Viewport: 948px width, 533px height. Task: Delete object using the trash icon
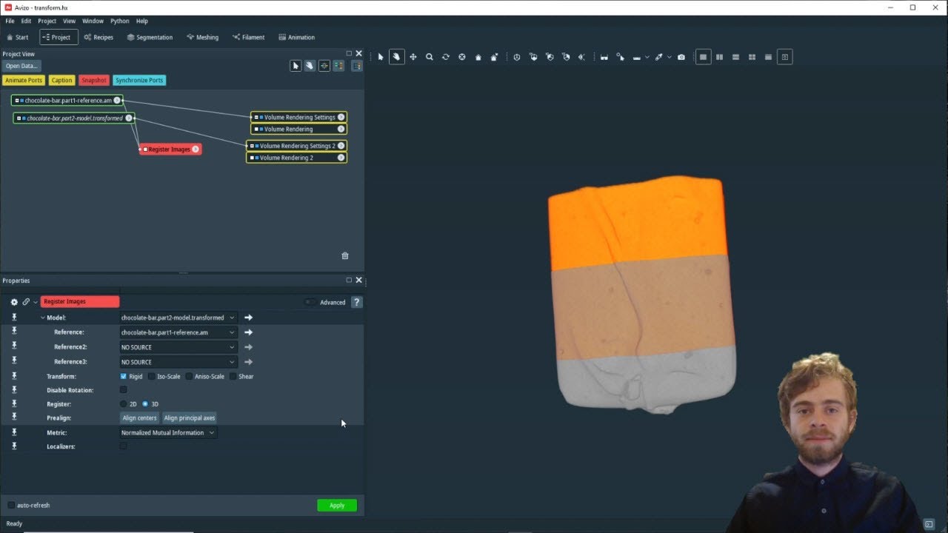(345, 255)
